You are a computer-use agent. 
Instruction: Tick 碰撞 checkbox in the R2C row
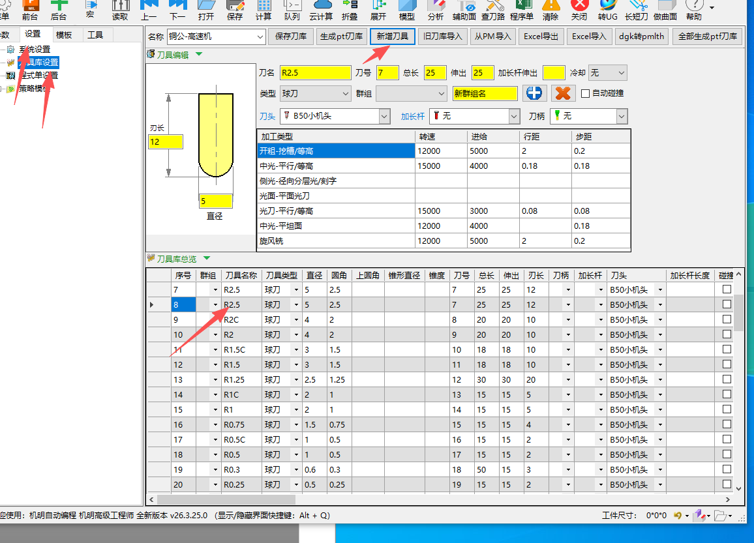coord(727,319)
